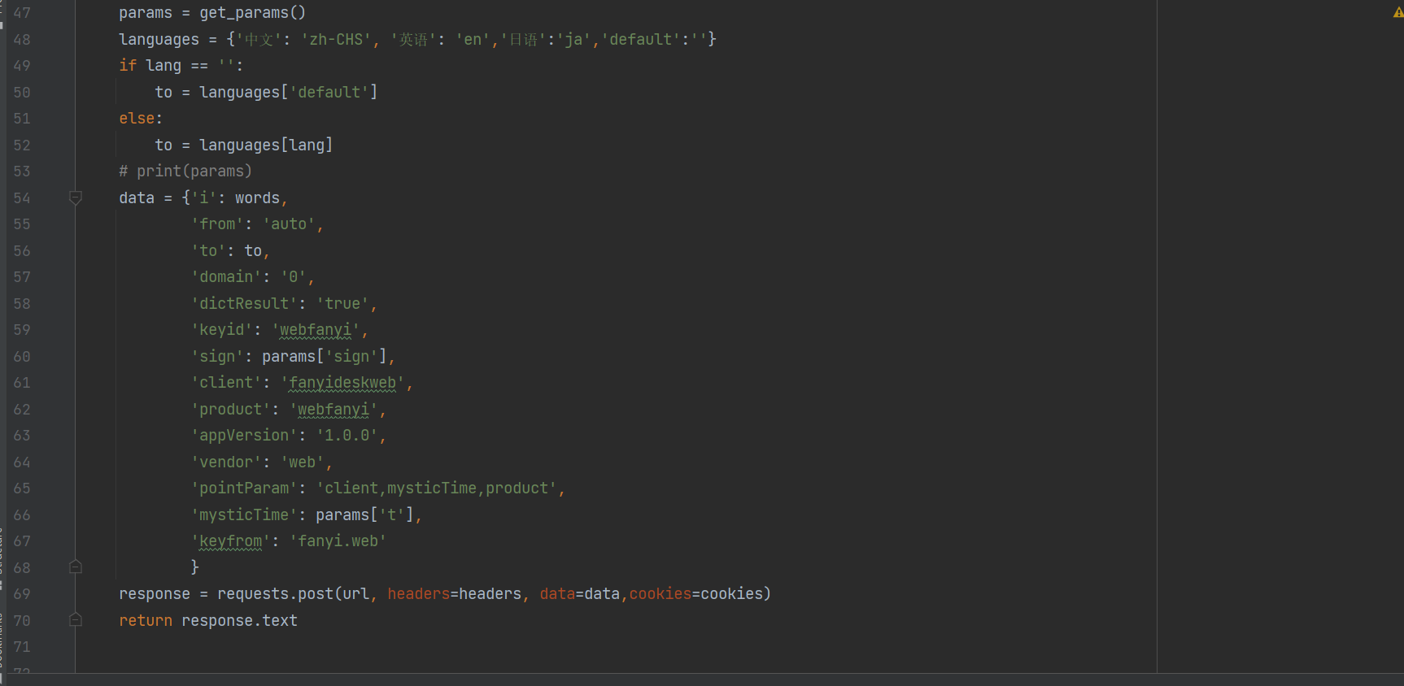Click the 'data' variable name on line 54

(137, 198)
